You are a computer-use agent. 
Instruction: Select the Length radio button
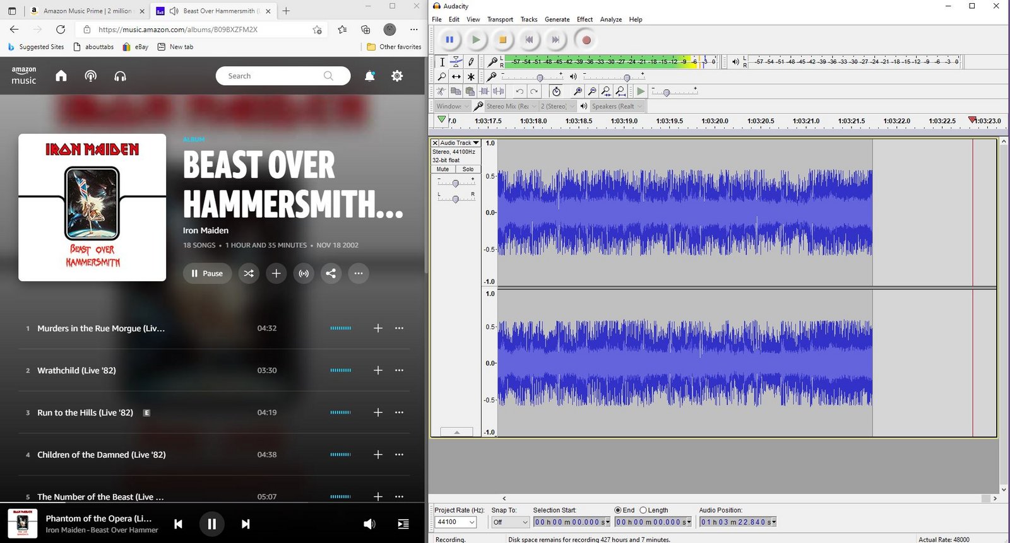(x=643, y=510)
